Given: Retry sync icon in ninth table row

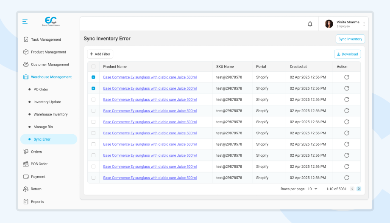Looking at the screenshot, I should [347, 167].
